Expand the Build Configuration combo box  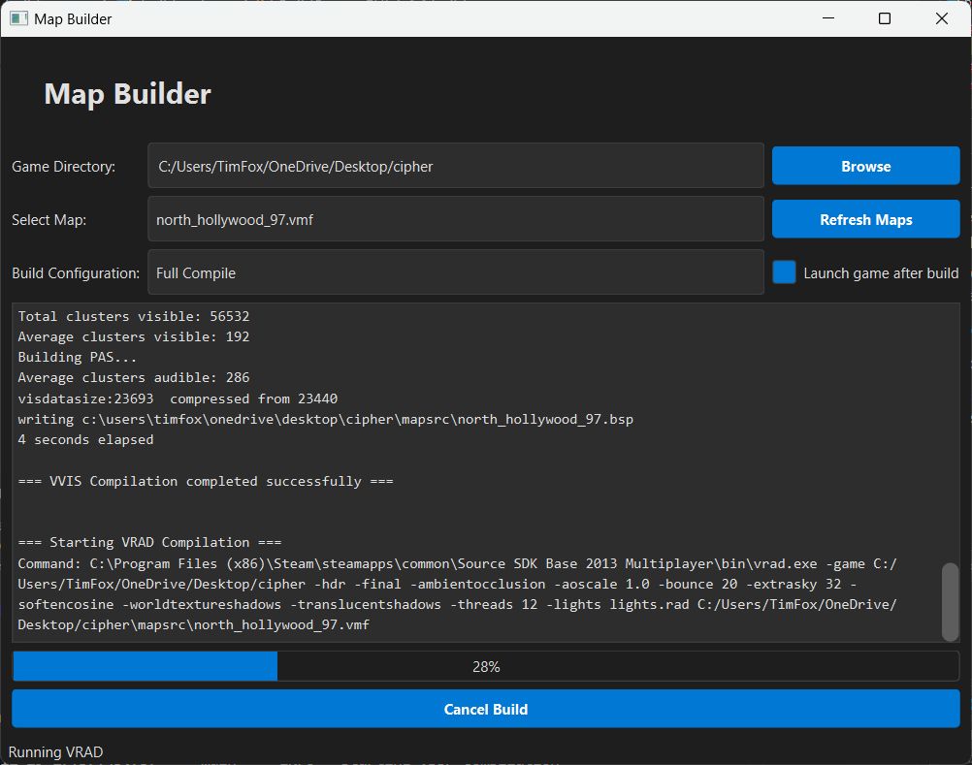tap(455, 273)
